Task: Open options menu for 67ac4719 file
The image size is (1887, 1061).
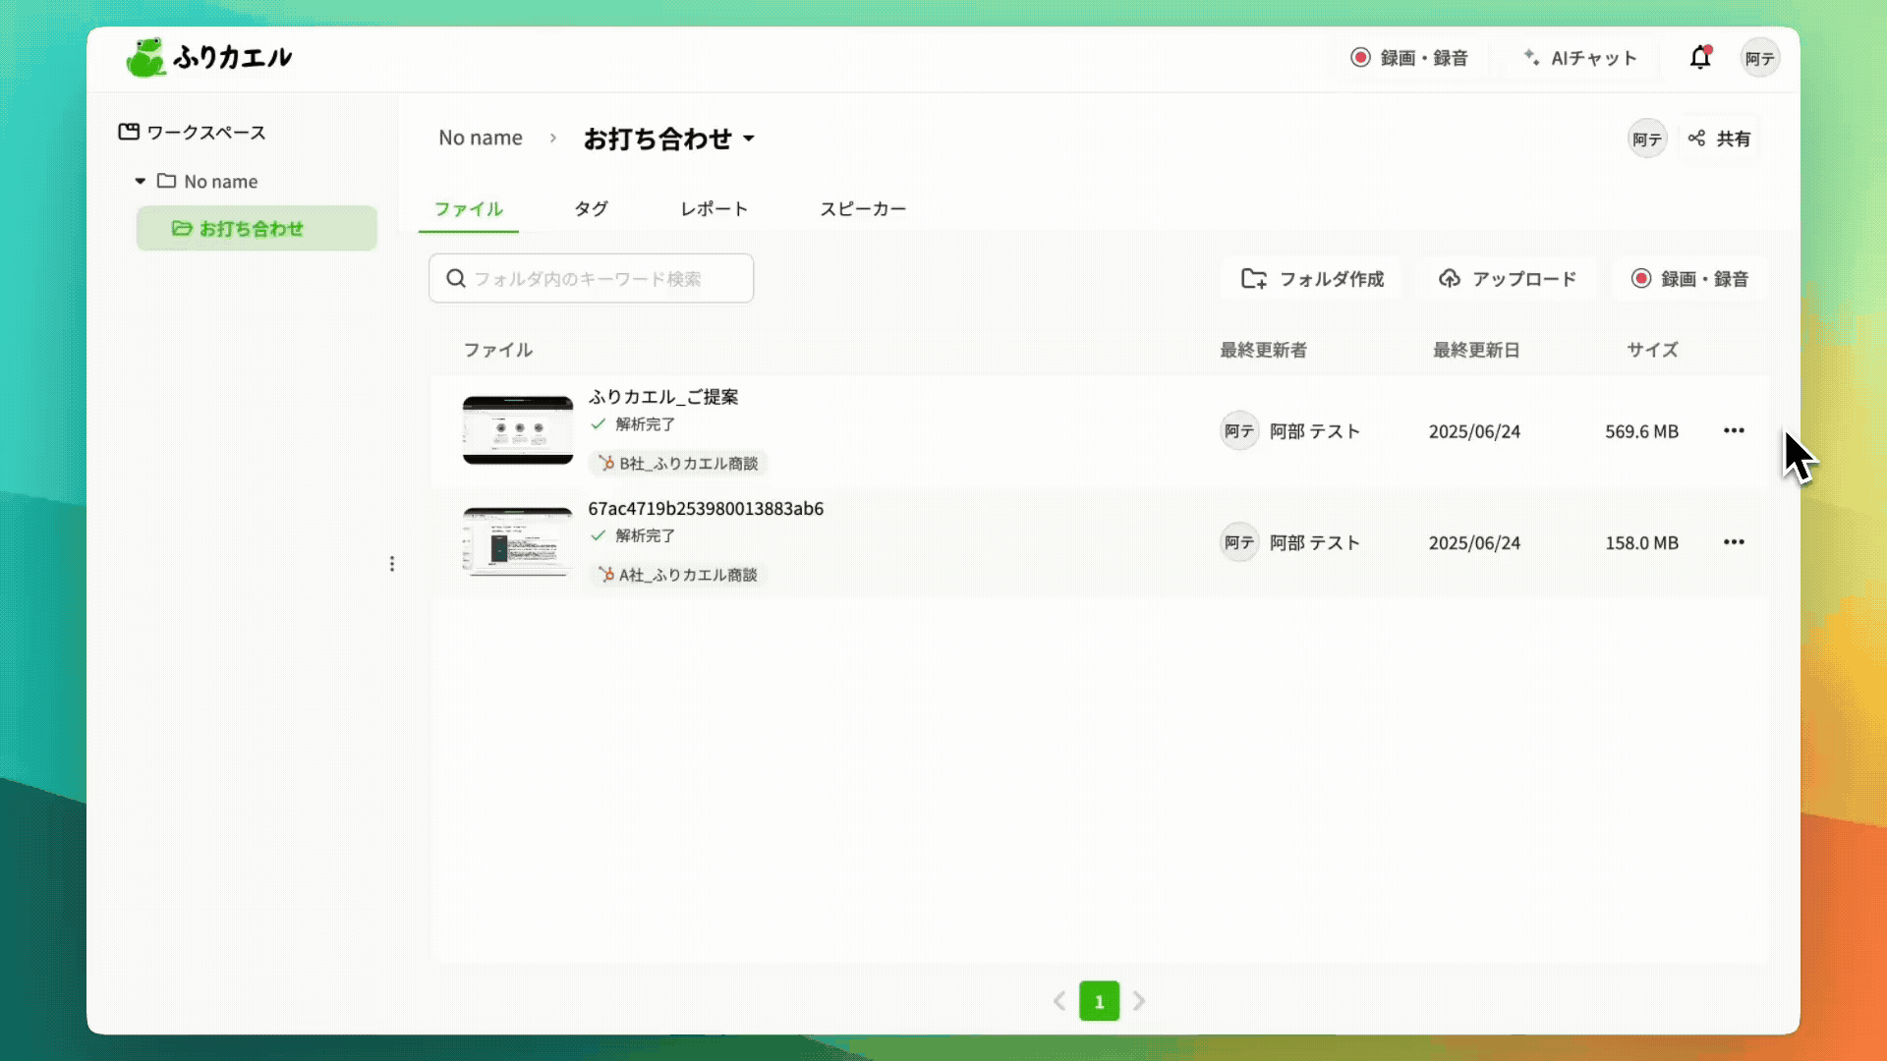Action: coord(1734,541)
